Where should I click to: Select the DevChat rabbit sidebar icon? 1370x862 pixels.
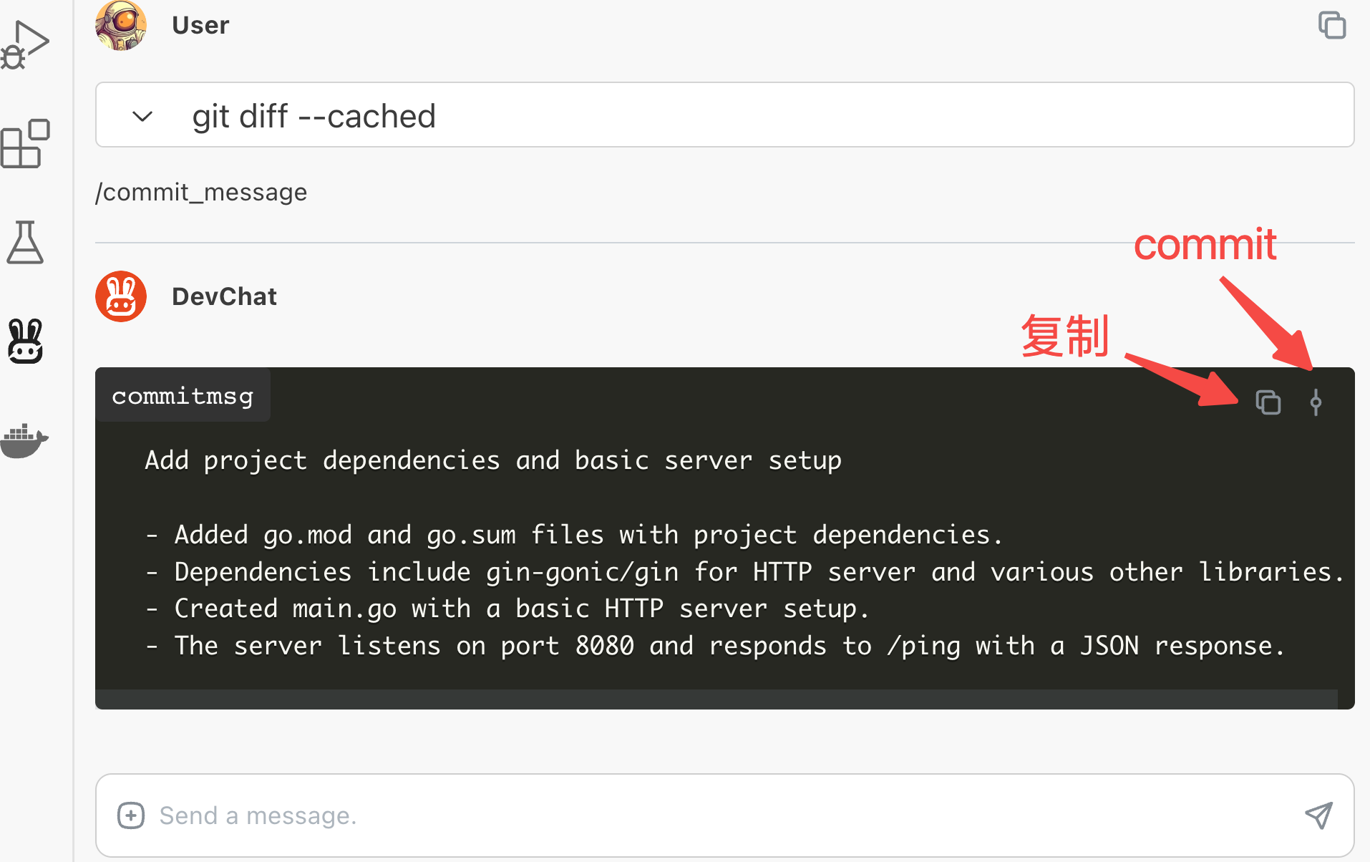(25, 341)
